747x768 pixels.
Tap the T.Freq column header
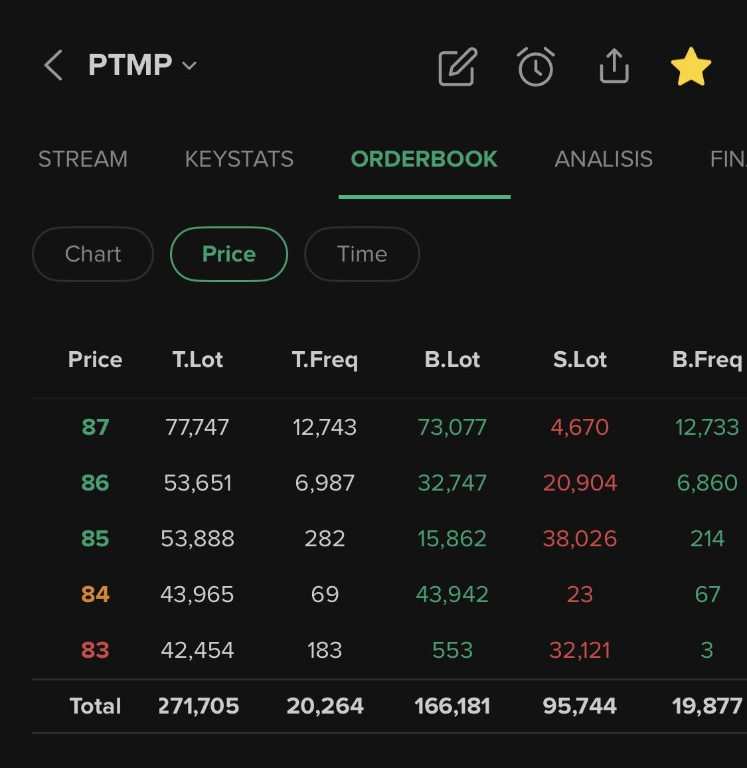click(x=325, y=360)
